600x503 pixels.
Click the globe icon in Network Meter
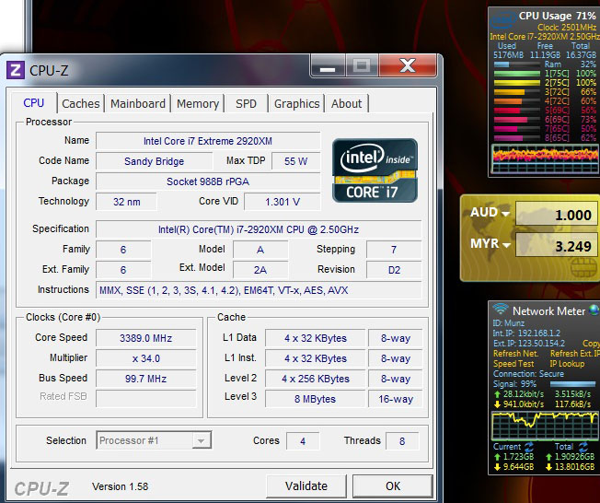click(594, 310)
